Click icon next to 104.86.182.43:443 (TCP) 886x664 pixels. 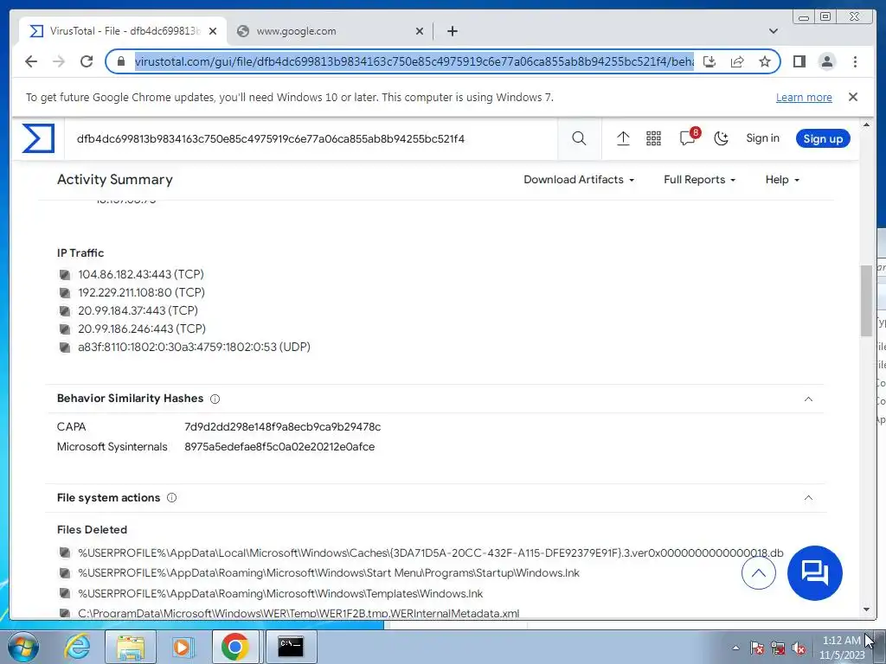pos(65,274)
